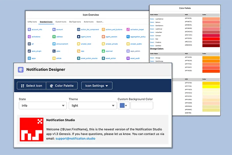Switch to the Utility Icons tab
This screenshot has width=232, height=155.
tap(32, 22)
